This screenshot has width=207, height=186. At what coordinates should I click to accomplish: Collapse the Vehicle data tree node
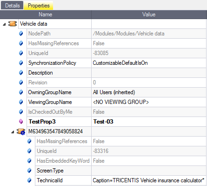coord(4,24)
